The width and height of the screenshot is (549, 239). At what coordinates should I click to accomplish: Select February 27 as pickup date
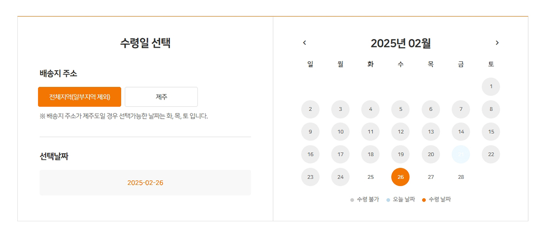431,177
